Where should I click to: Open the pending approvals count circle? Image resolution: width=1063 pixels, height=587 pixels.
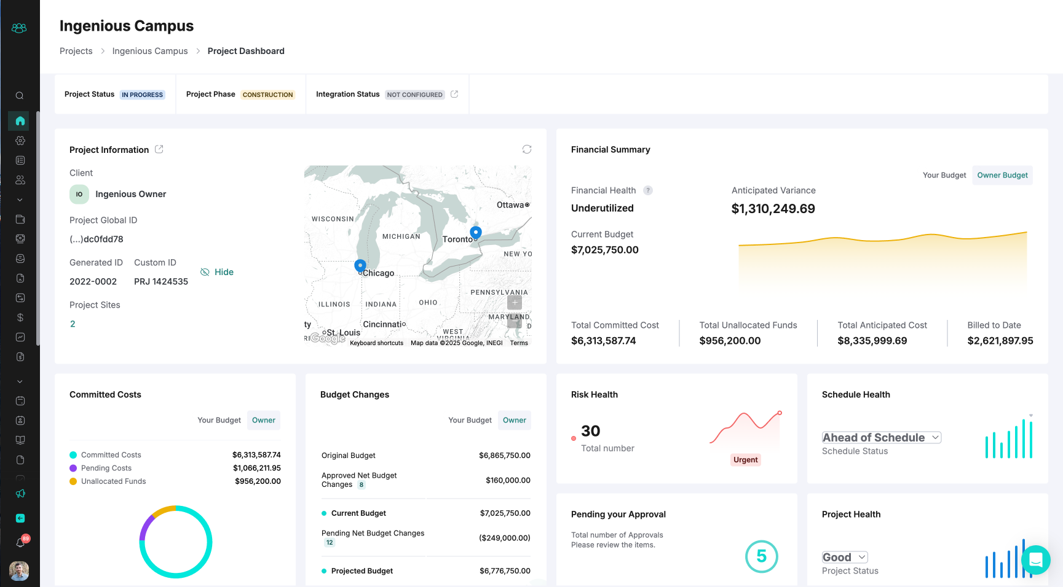coord(762,556)
